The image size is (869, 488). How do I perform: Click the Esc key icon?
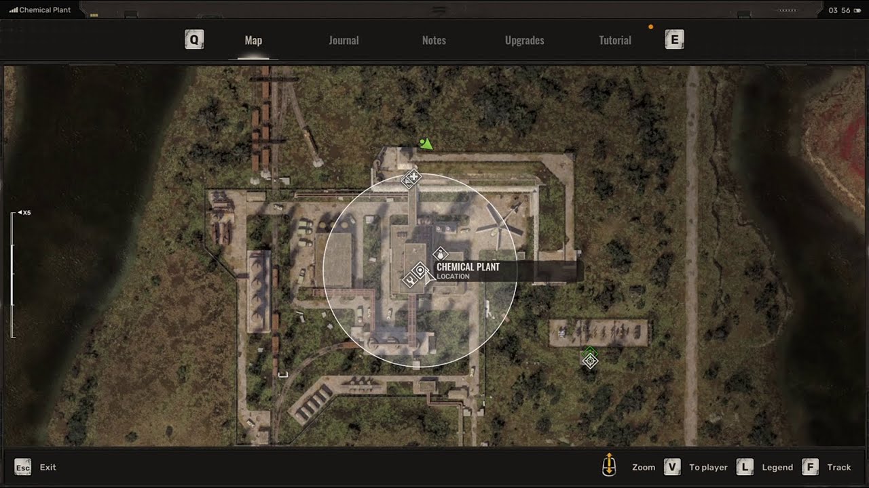[23, 467]
